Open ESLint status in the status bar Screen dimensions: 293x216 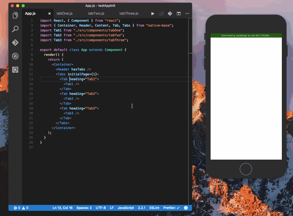154,208
